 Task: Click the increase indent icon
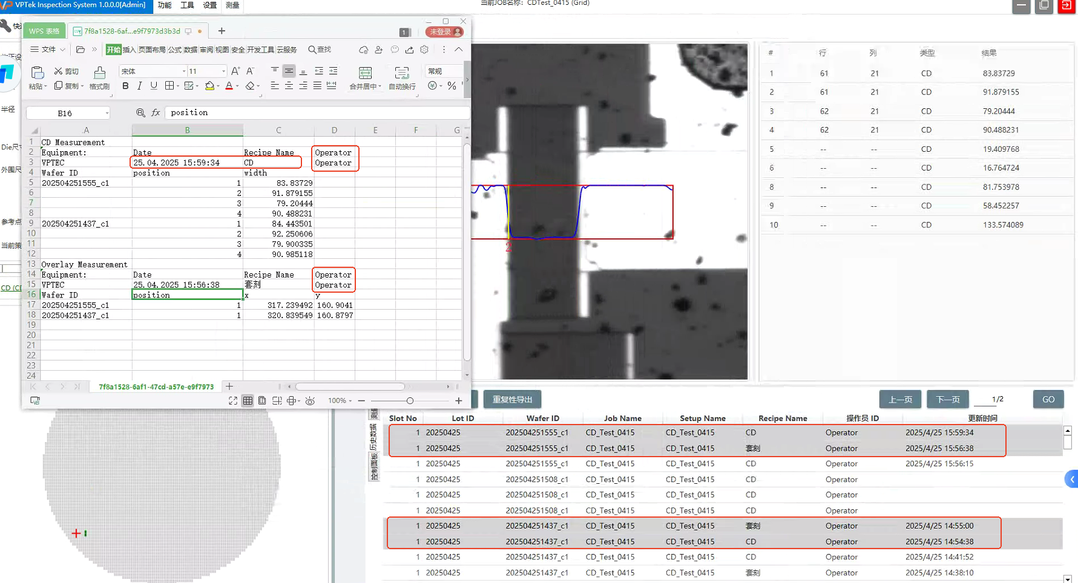click(333, 71)
